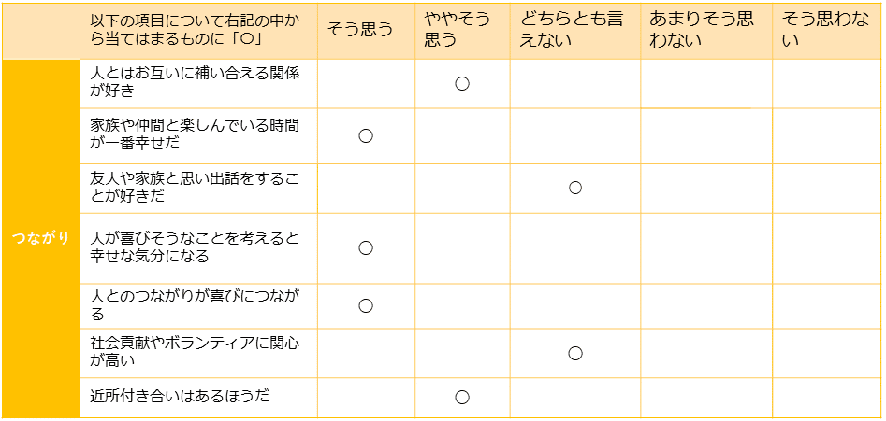
Task: Click the circle in the 友人や家族と思い出話 row
Action: click(575, 188)
